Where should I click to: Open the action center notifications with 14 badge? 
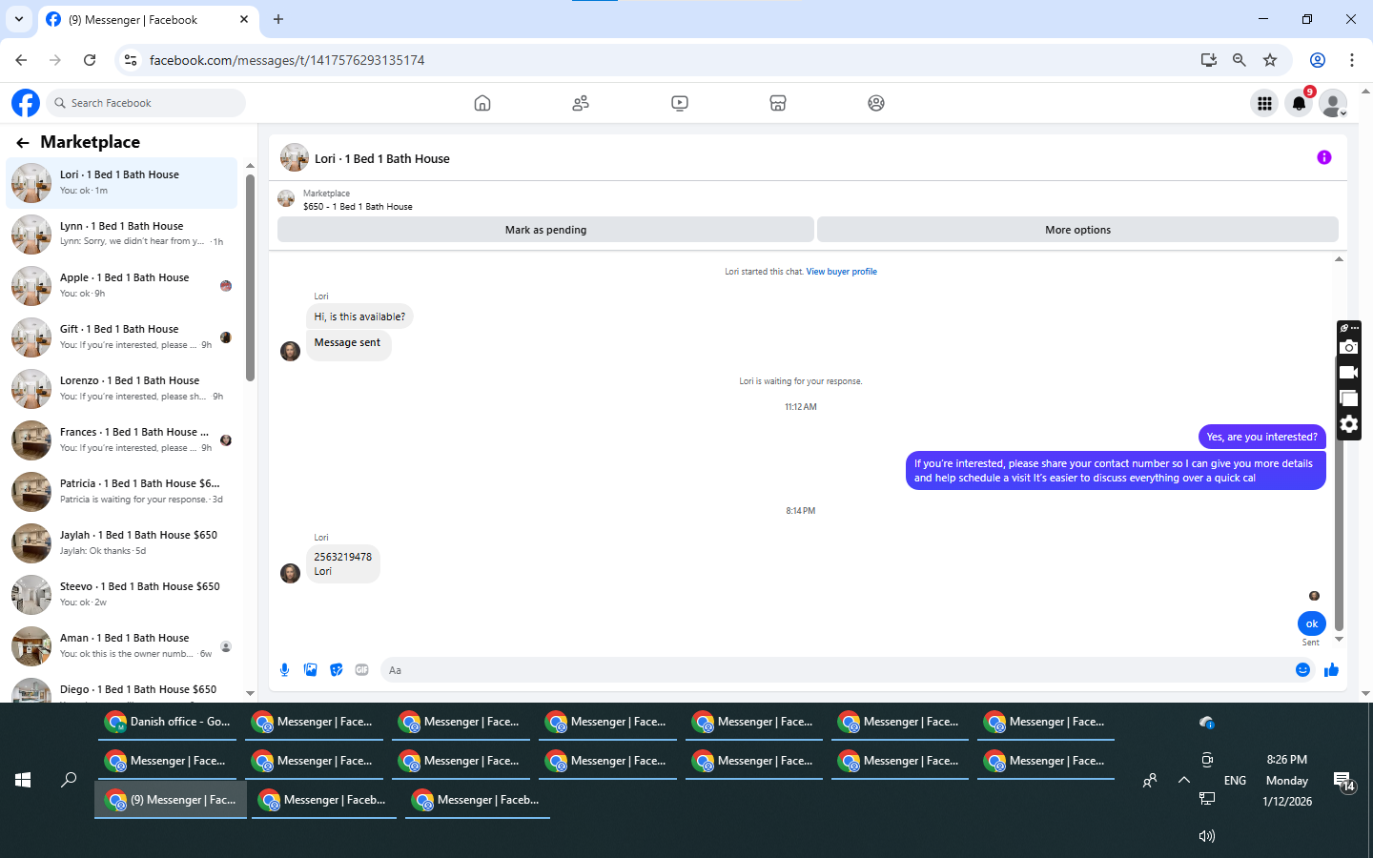click(x=1343, y=782)
